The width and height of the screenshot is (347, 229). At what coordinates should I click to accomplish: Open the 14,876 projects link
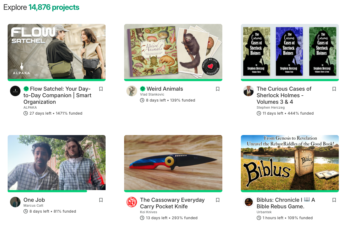(54, 7)
